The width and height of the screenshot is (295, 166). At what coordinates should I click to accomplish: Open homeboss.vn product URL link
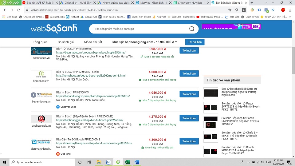pyautogui.click(x=91, y=76)
